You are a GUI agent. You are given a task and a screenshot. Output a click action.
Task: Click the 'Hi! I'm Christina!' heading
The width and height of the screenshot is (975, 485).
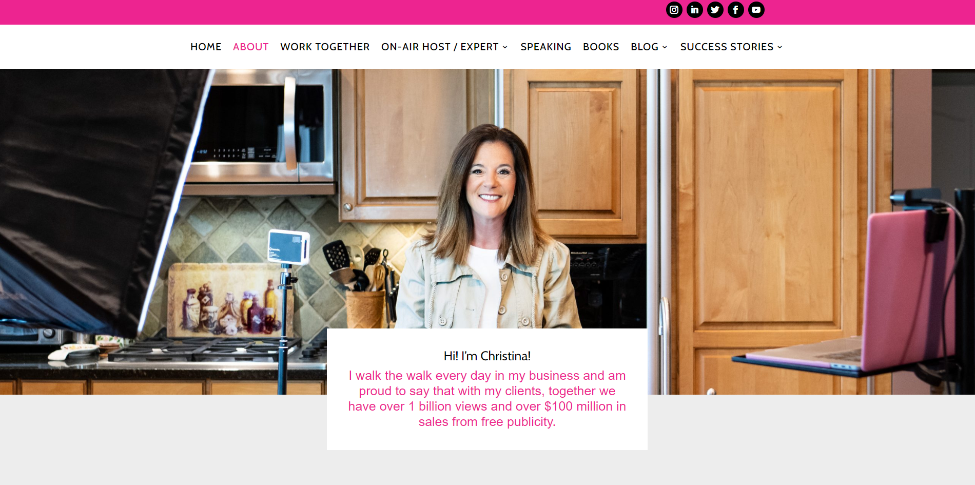coord(487,356)
